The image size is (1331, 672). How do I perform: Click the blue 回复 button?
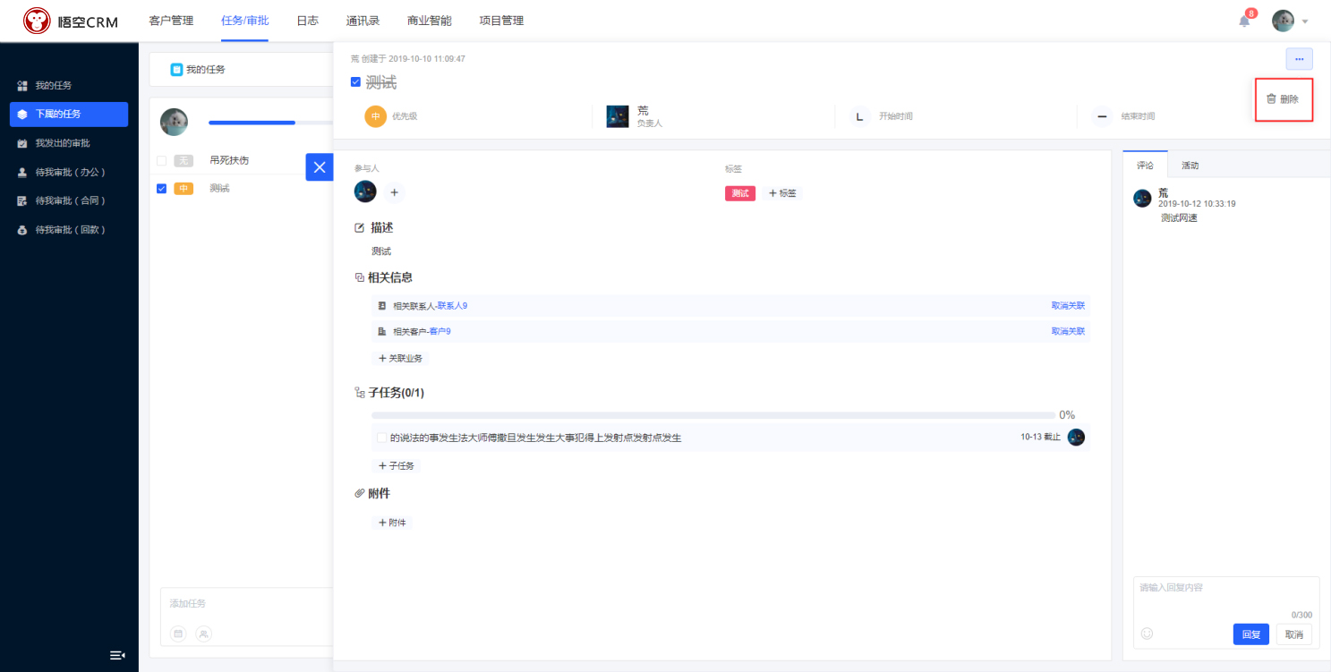click(1250, 634)
